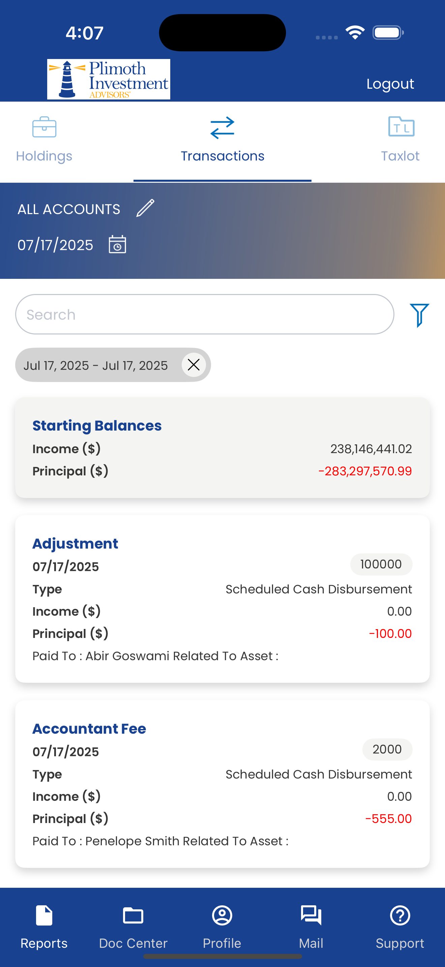Edit ALL ACCOUNTS with pencil icon

point(145,208)
